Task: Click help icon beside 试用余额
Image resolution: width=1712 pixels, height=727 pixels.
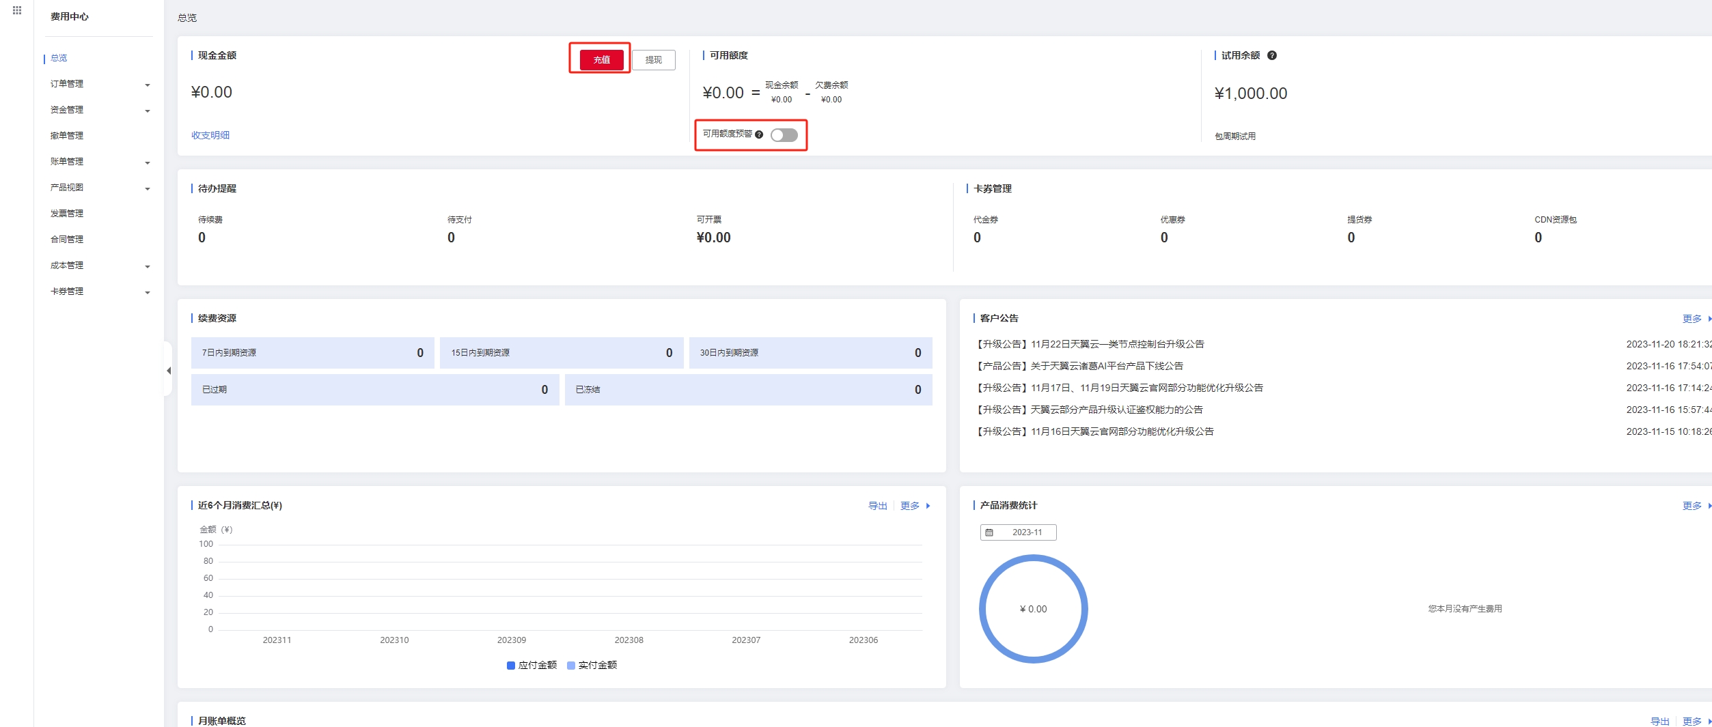Action: point(1271,55)
